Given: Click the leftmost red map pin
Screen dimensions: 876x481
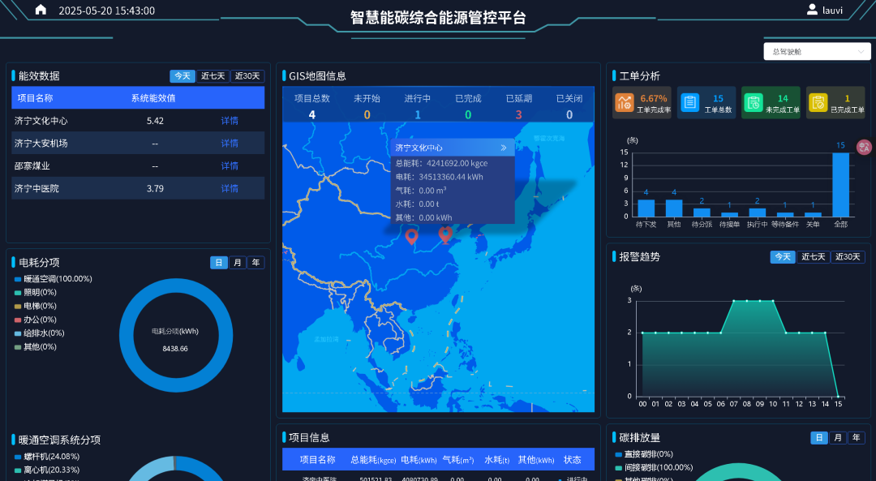Looking at the screenshot, I should point(414,236).
